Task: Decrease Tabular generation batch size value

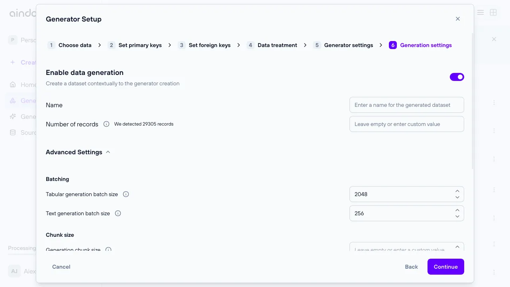Action: pyautogui.click(x=457, y=197)
